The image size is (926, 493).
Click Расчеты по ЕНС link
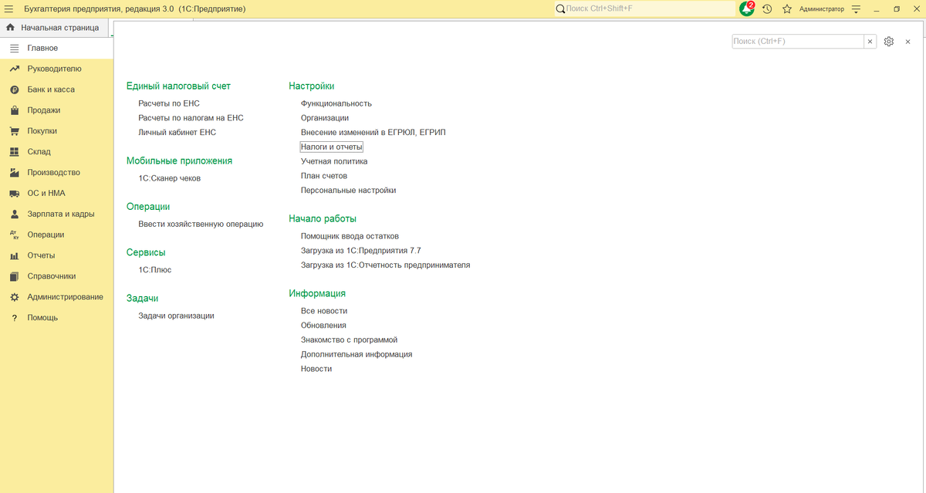click(169, 103)
